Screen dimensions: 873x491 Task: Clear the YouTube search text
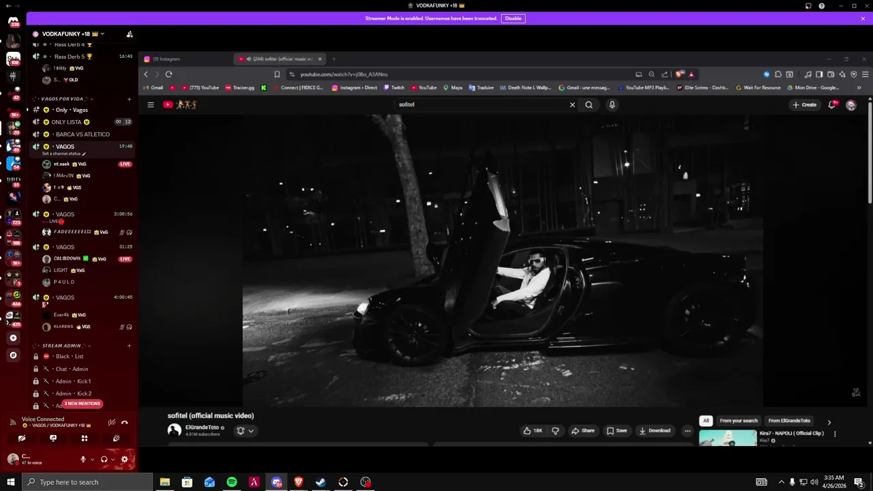click(x=572, y=104)
